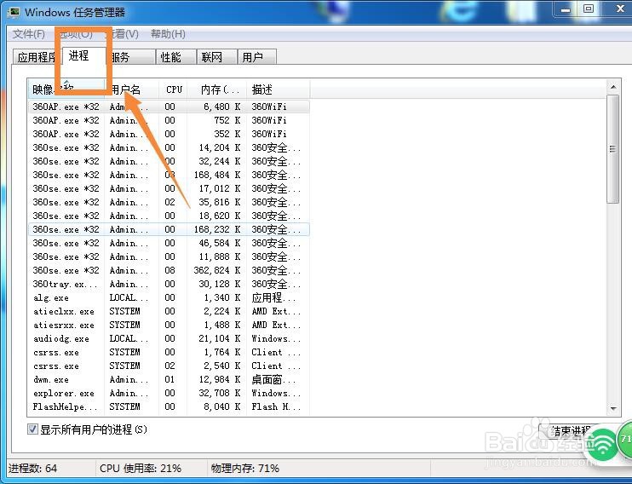Select the 360se.exe row using 35,816 K
Screen dimensions: 632x484
169,202
